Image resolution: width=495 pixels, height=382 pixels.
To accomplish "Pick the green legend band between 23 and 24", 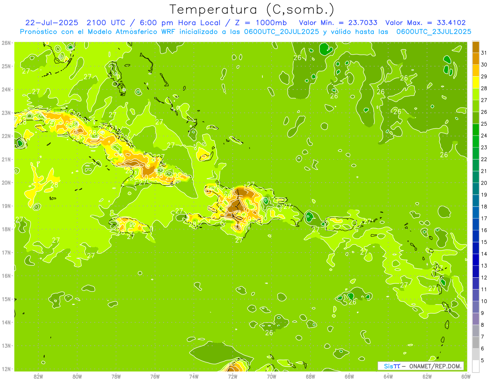I will tap(476, 141).
